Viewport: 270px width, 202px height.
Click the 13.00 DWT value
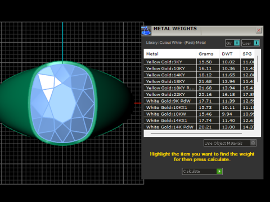228,127
